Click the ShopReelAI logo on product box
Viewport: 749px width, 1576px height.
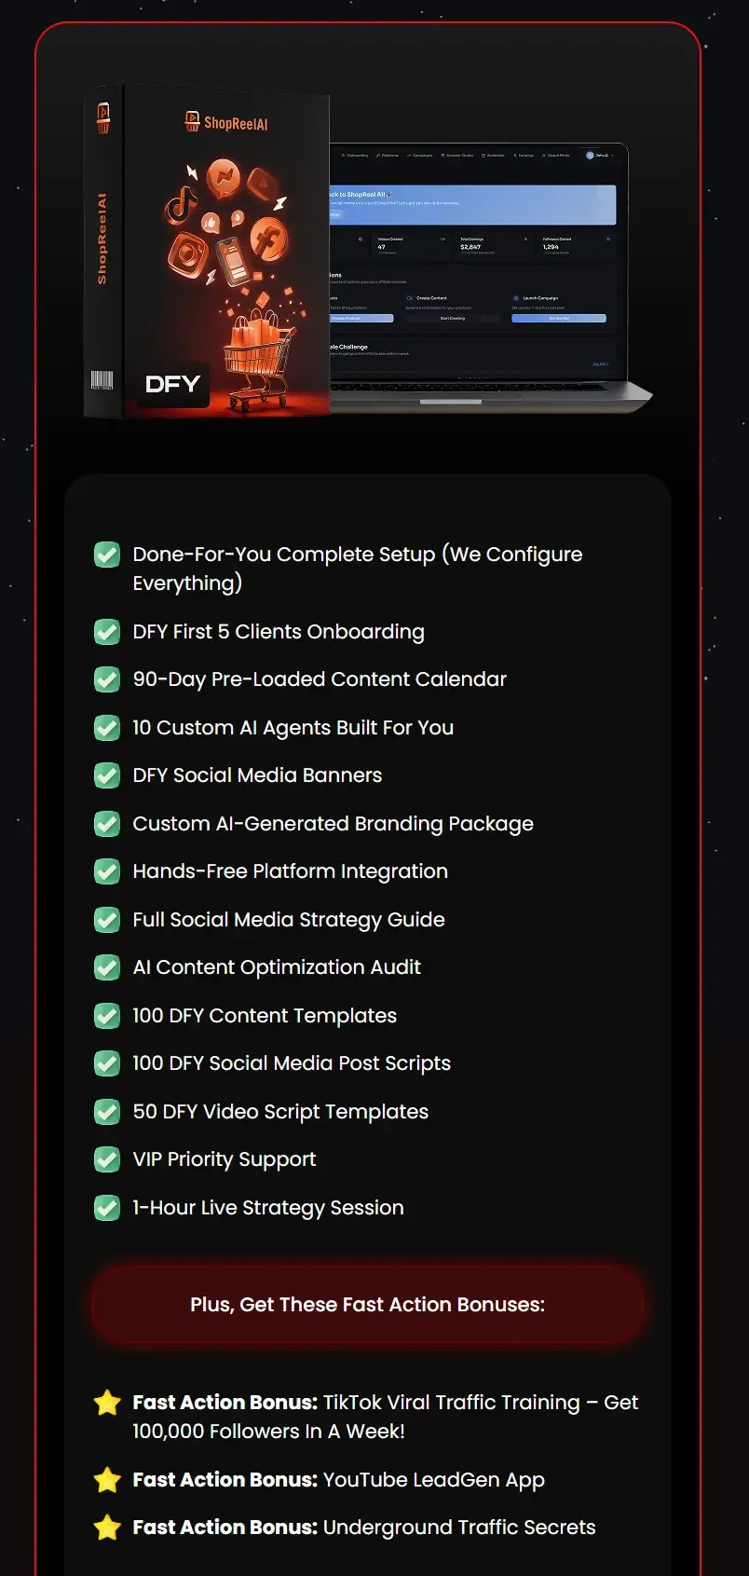click(226, 122)
